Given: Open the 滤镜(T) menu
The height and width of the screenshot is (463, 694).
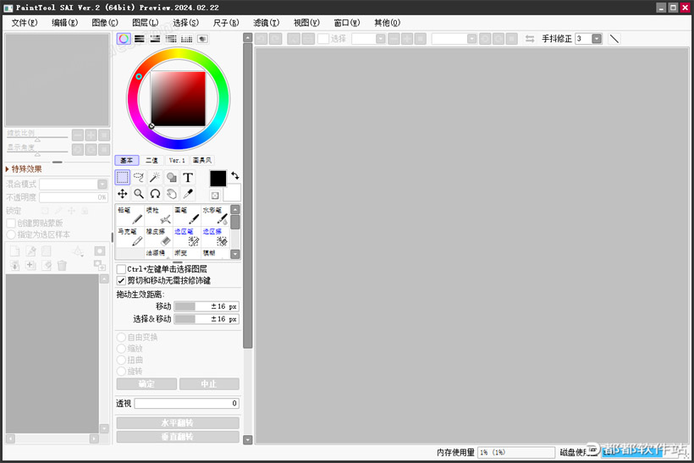Looking at the screenshot, I should coord(266,23).
